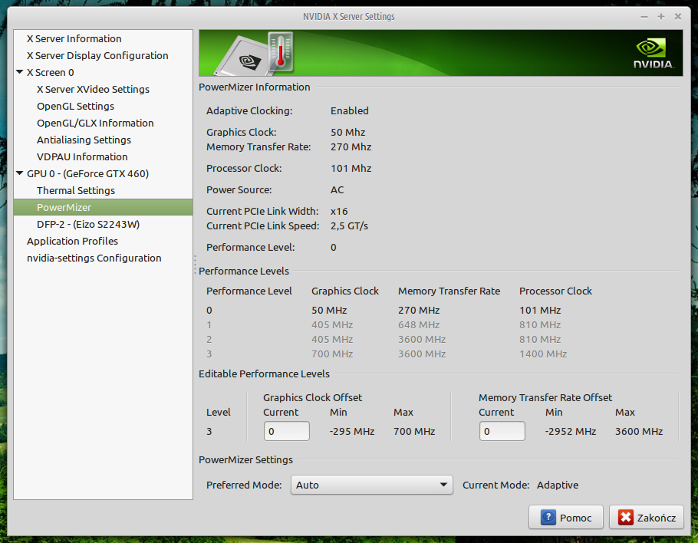Click the Power Source value 'AC'
Viewport: 698px width, 543px height.
tap(337, 190)
